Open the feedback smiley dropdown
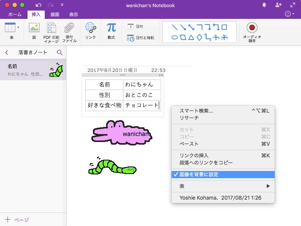The width and height of the screenshot is (301, 226). pos(289,14)
